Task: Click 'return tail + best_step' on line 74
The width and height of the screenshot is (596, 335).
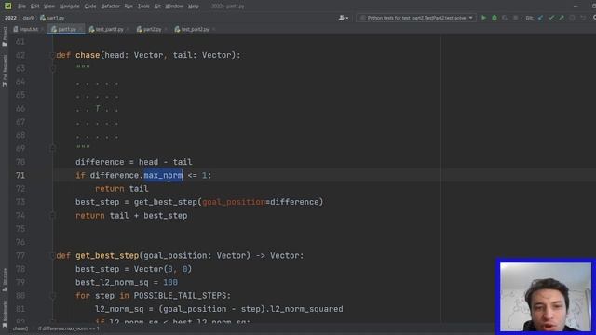Action: coord(131,216)
